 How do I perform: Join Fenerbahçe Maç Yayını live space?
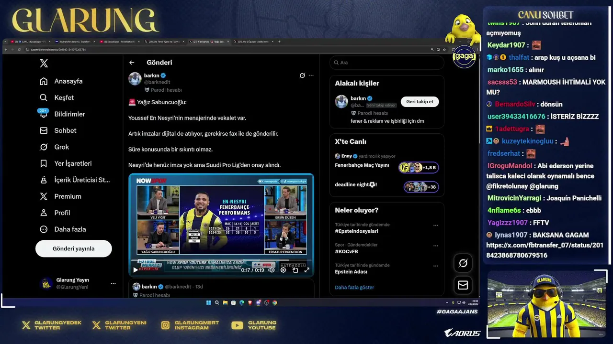387,163
